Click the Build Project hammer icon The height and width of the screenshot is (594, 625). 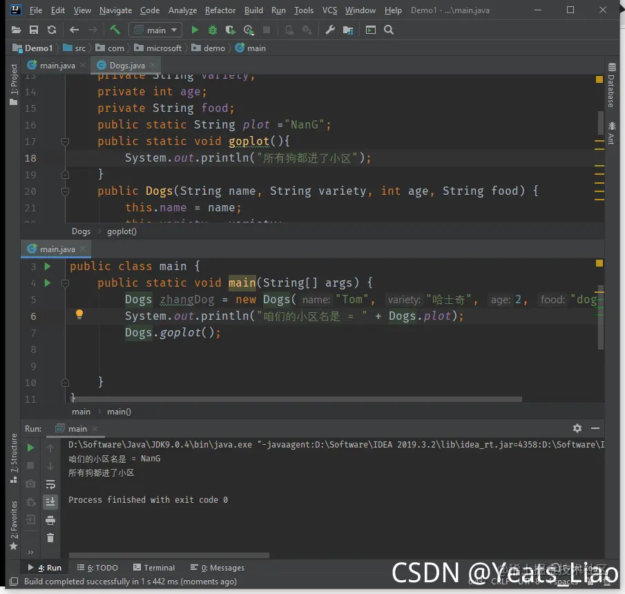point(115,30)
